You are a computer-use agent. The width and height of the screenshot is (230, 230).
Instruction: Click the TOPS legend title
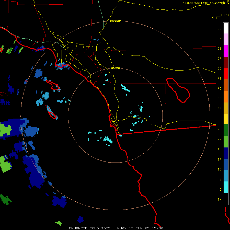(x=225, y=15)
